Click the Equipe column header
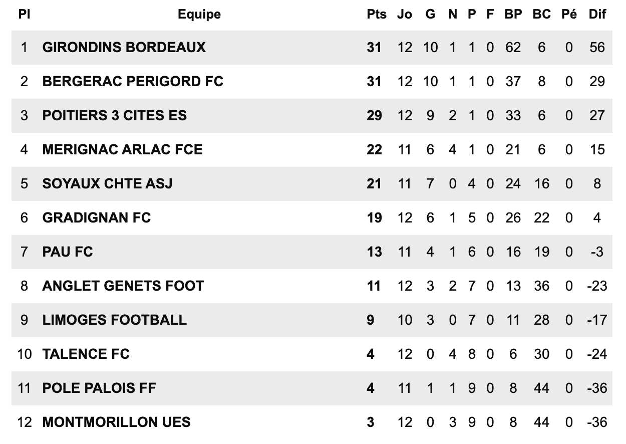 coord(199,15)
